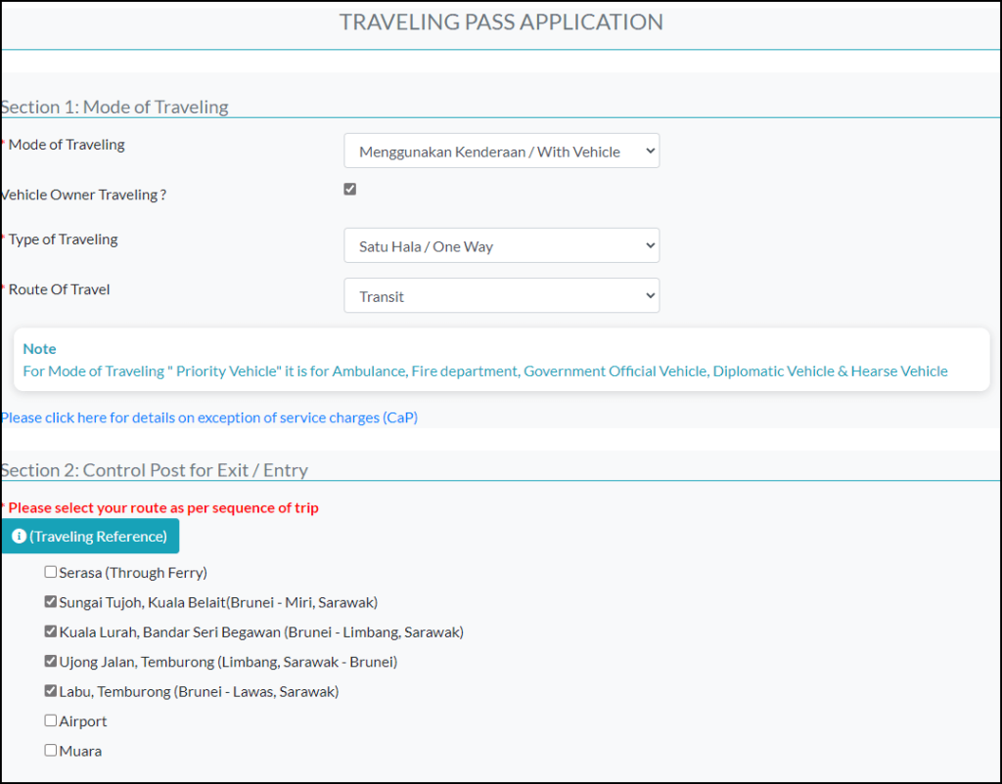Uncheck the Labu, Temburong checkbox

click(50, 690)
